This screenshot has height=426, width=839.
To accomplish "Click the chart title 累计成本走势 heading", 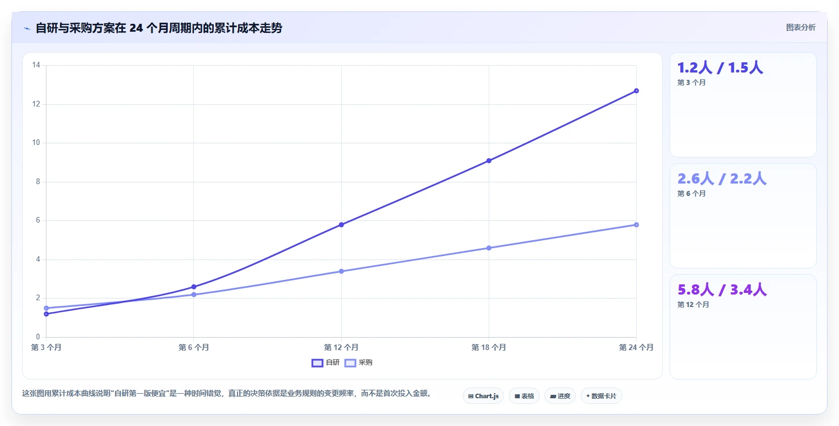I will coord(159,28).
